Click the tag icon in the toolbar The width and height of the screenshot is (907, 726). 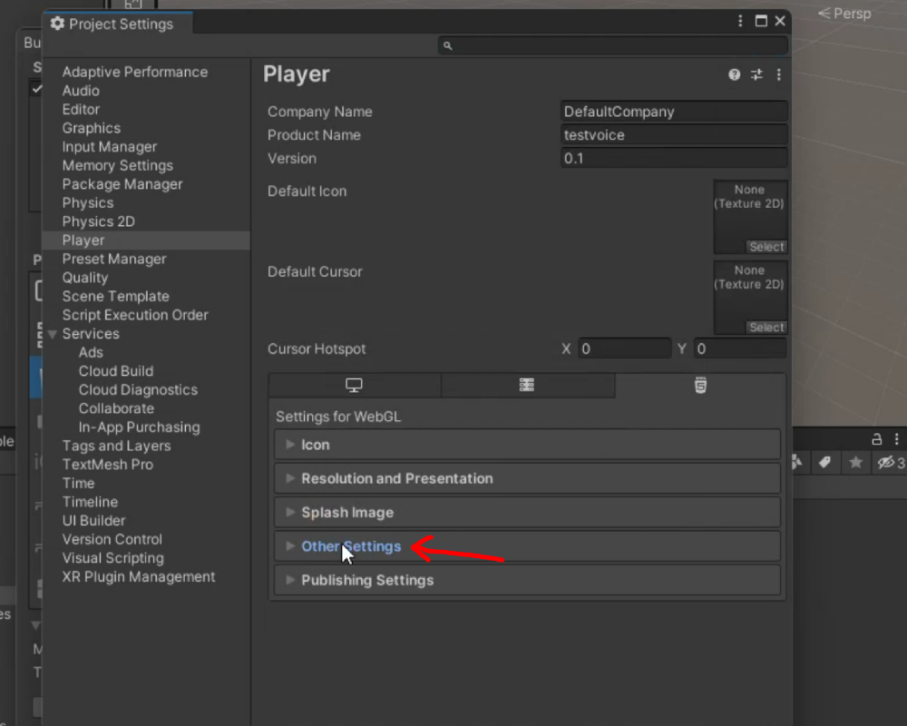825,463
